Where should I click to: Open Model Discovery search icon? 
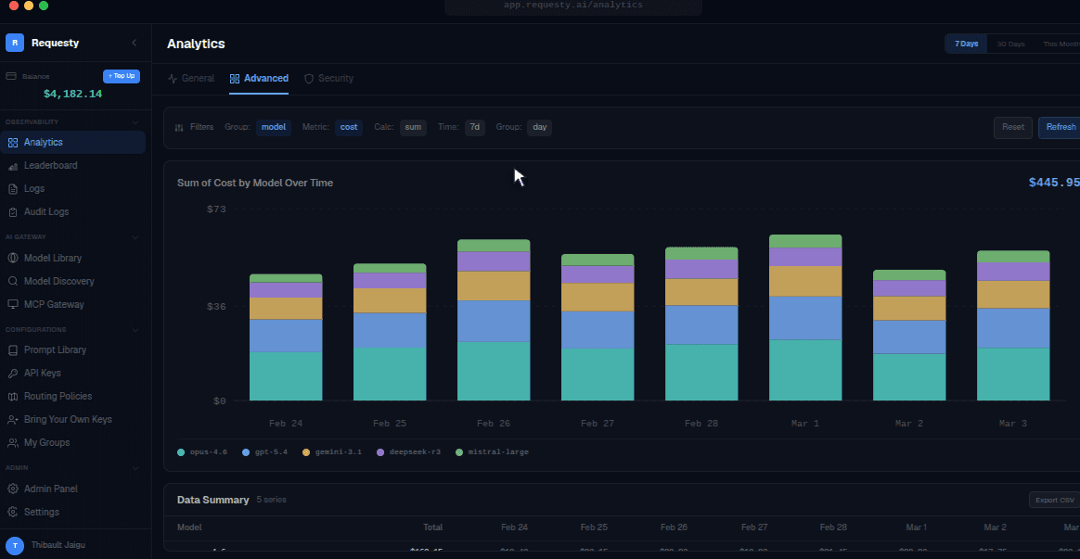tap(12, 281)
